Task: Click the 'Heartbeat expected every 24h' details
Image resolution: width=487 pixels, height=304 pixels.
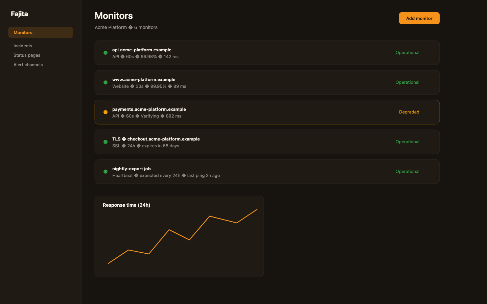Action: pyautogui.click(x=166, y=176)
